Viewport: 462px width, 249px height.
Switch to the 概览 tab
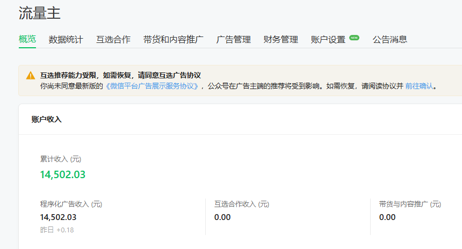27,39
